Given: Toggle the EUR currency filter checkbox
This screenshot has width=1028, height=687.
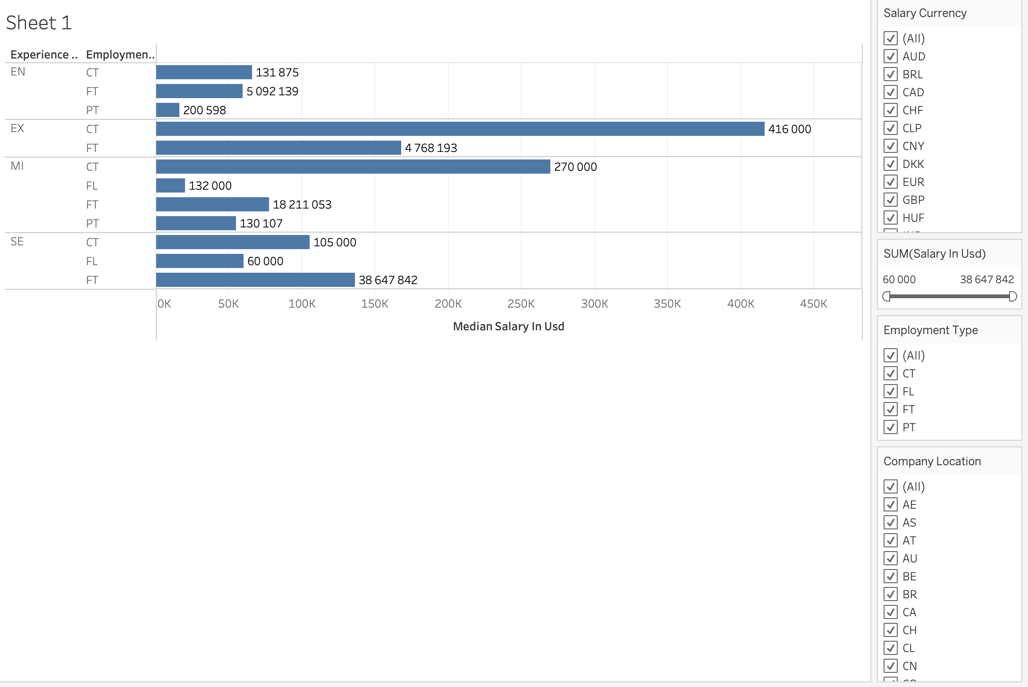Looking at the screenshot, I should [x=891, y=182].
